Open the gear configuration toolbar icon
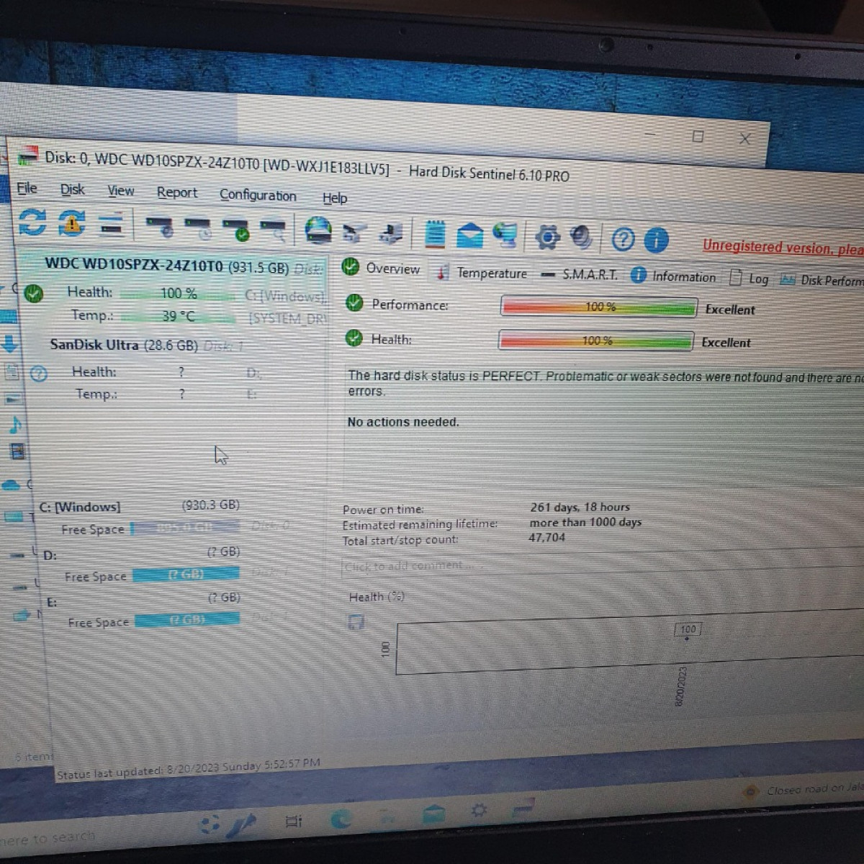The width and height of the screenshot is (864, 864). (547, 237)
